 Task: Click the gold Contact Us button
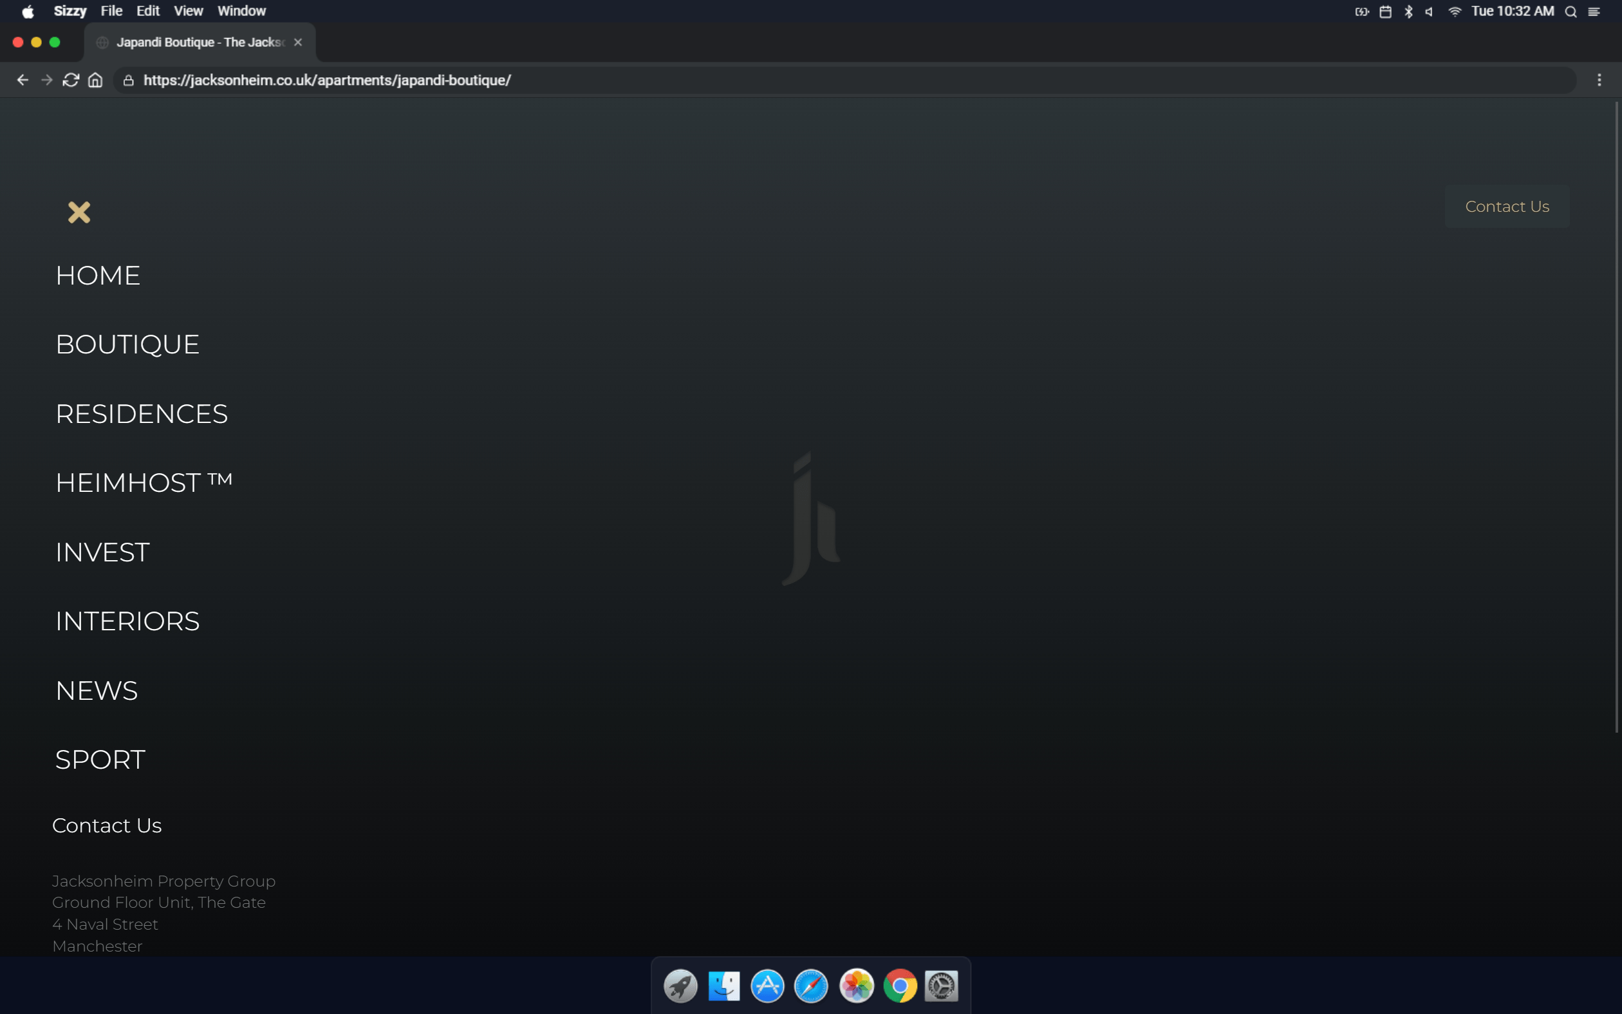pyautogui.click(x=1507, y=207)
